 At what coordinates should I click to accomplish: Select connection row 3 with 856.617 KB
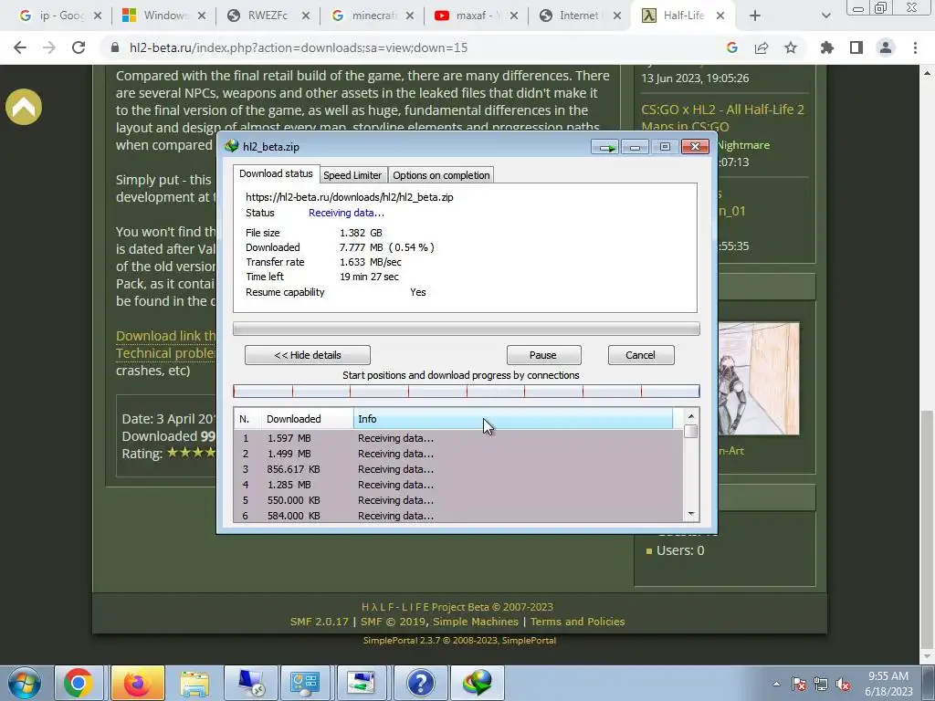click(458, 469)
